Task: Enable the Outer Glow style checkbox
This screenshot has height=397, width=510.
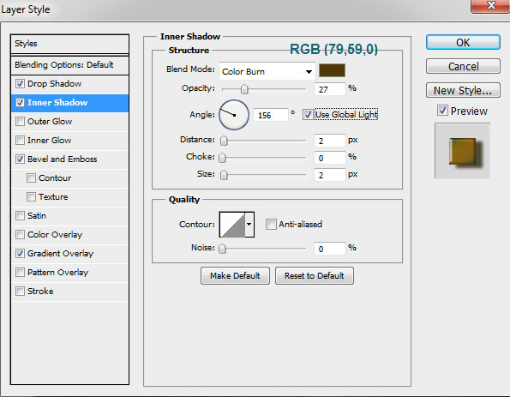Action: pyautogui.click(x=21, y=122)
